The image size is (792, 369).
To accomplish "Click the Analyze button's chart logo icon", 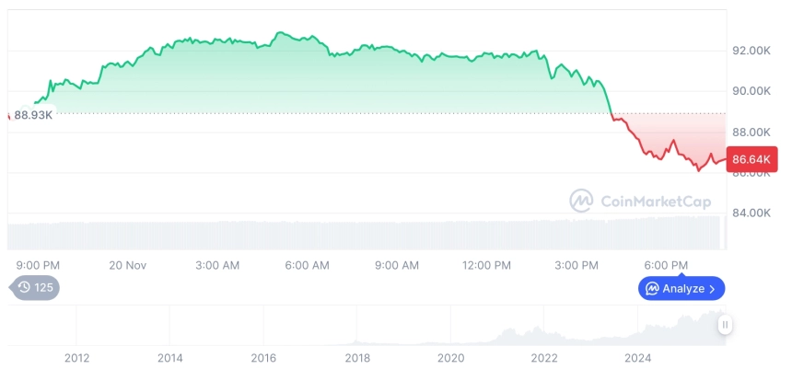I will click(652, 289).
